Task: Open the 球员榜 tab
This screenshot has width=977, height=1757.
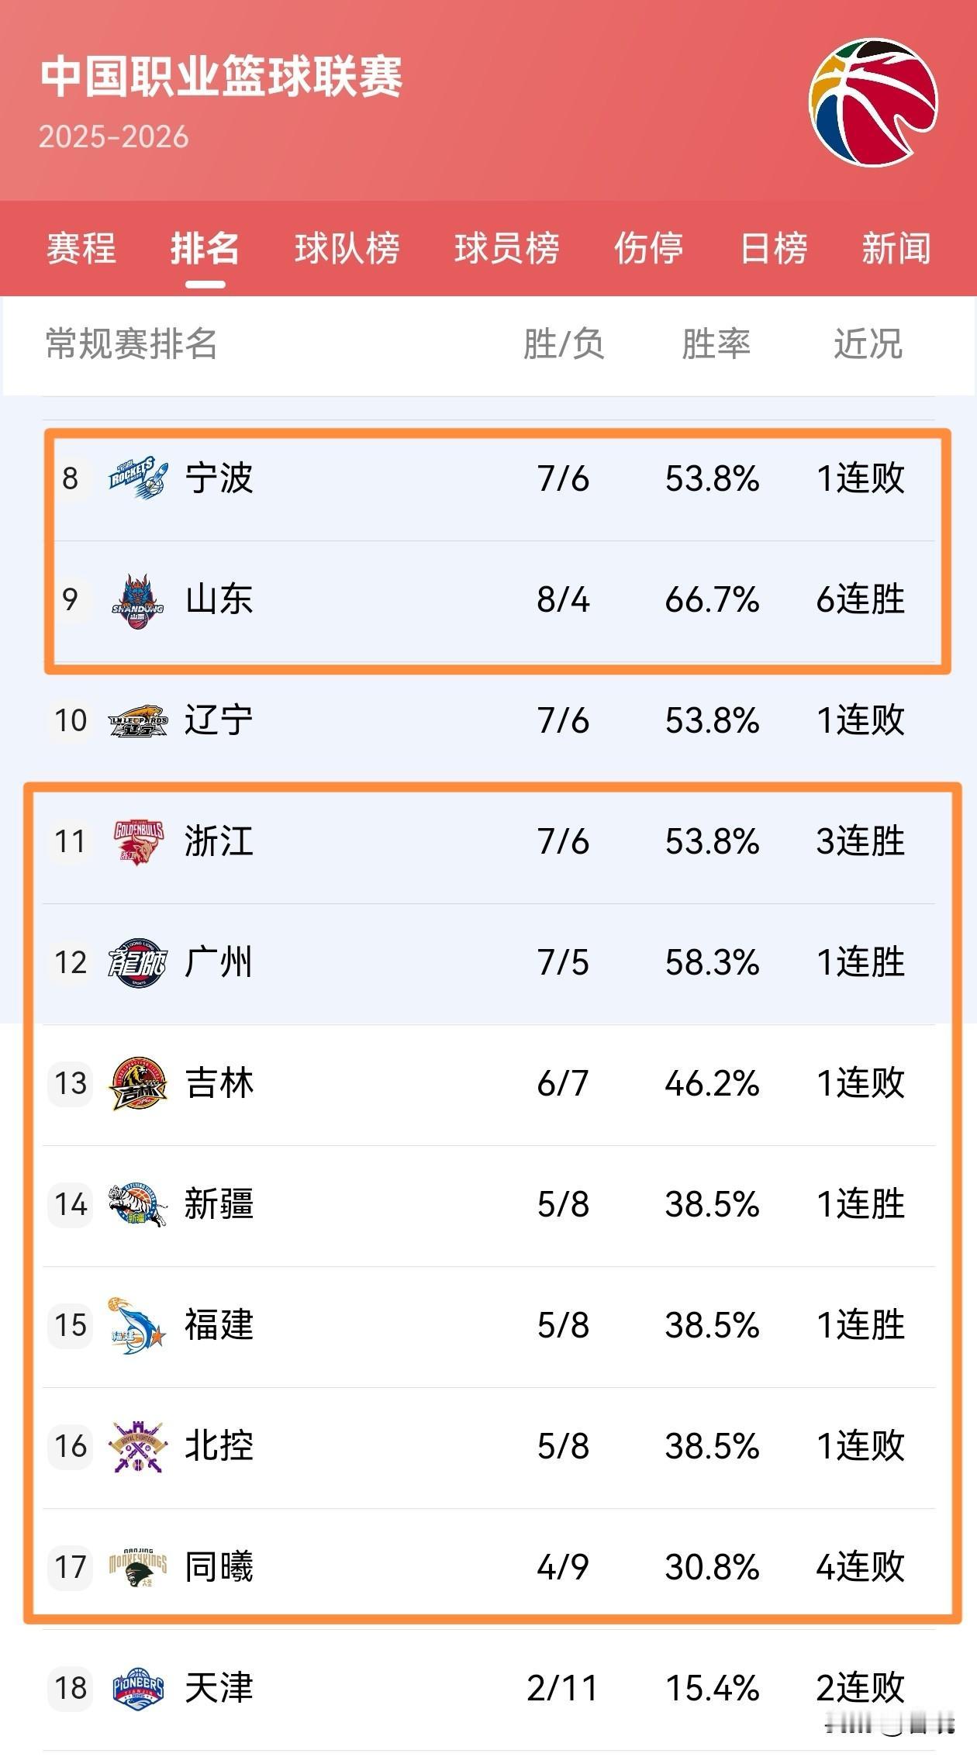Action: tap(506, 249)
